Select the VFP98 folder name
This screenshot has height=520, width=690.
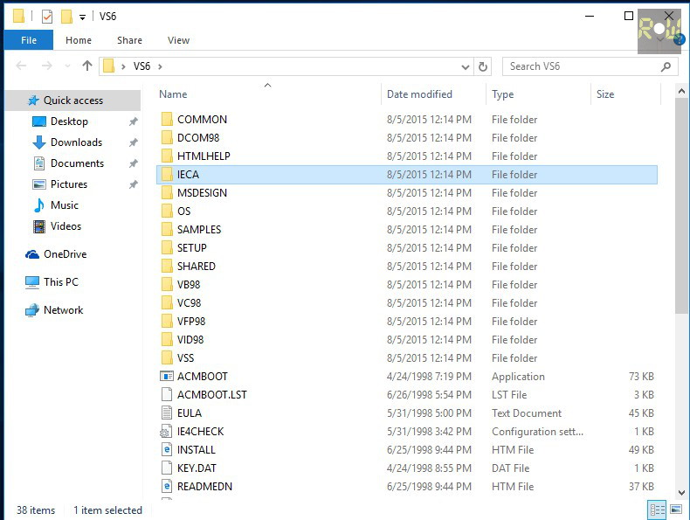pos(191,322)
